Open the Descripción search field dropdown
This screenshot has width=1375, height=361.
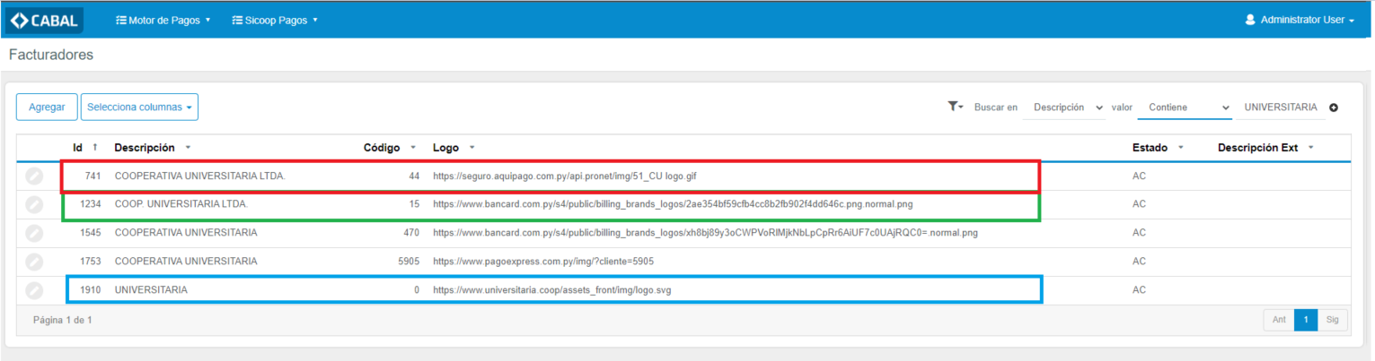point(1065,107)
